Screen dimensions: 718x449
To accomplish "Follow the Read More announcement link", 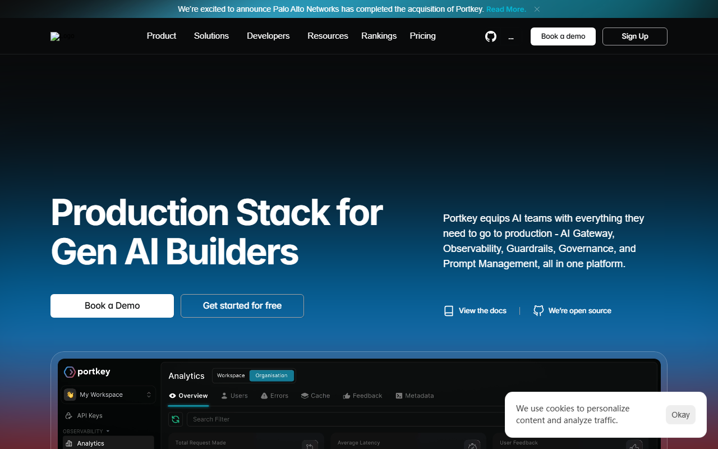I will coord(506,9).
